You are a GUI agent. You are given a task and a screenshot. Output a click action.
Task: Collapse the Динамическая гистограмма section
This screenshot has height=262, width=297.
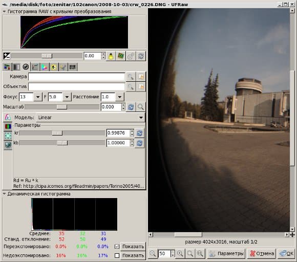4,194
